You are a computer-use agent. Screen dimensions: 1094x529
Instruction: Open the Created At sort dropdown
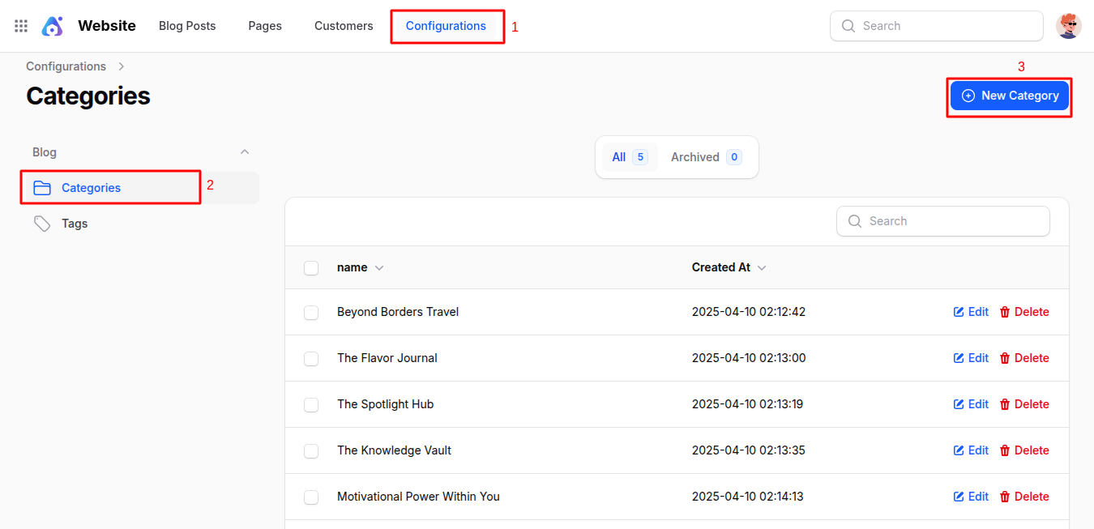click(x=761, y=267)
